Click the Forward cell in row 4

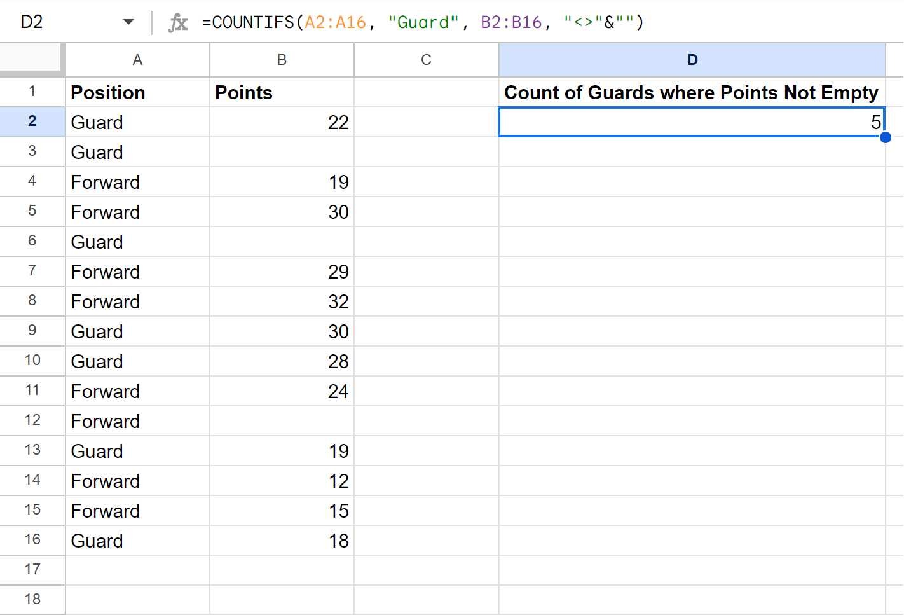pyautogui.click(x=137, y=182)
